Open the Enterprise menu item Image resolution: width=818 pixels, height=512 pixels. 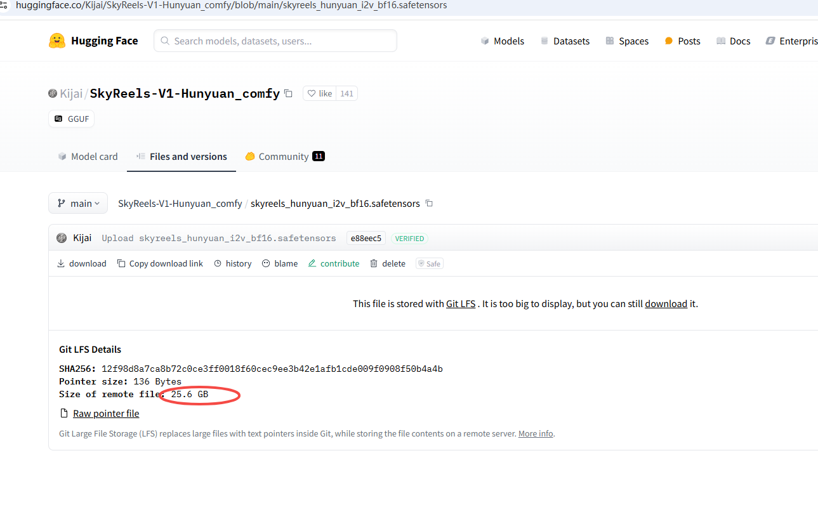792,41
